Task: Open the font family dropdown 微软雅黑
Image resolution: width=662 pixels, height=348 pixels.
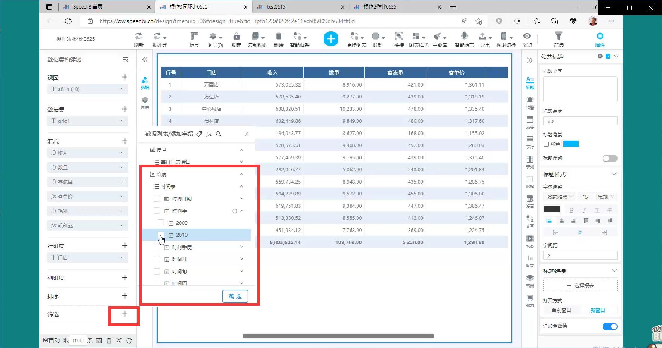Action: click(x=560, y=197)
